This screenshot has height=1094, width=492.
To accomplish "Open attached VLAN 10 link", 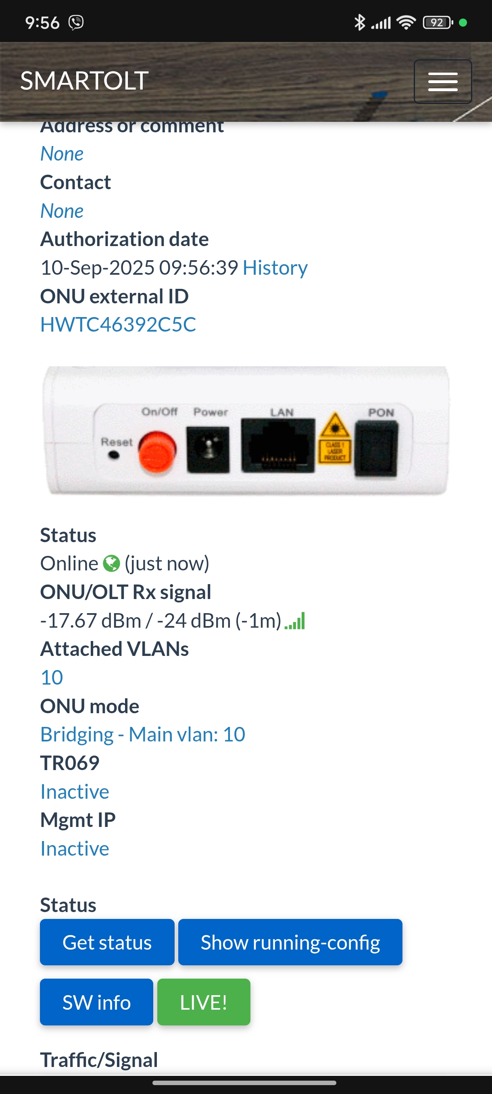I will point(52,678).
